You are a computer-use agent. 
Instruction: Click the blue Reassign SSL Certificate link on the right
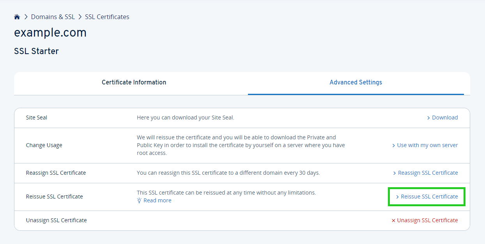coord(428,173)
